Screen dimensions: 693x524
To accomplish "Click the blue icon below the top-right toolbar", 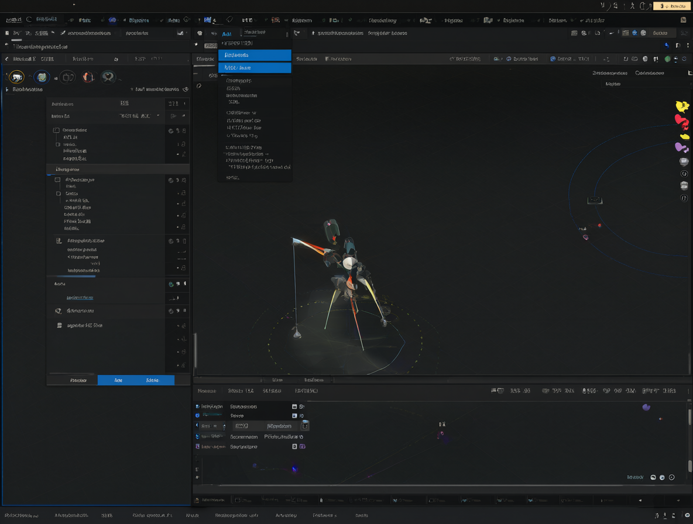I will (x=667, y=46).
